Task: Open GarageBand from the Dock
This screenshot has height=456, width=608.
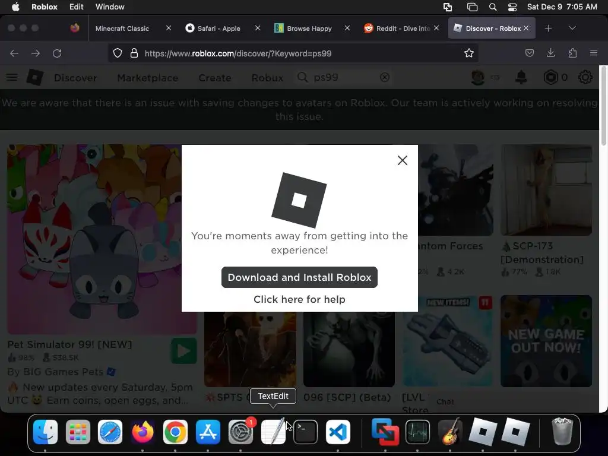Action: (450, 432)
